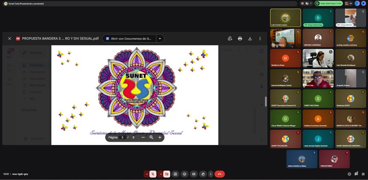Viewport: 368px width, 180px height.
Task: Toggle the disabled camera button
Action: pyautogui.click(x=167, y=174)
